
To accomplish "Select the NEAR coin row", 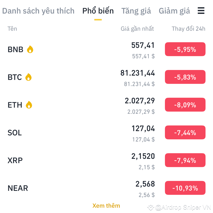I will click(x=17, y=188).
